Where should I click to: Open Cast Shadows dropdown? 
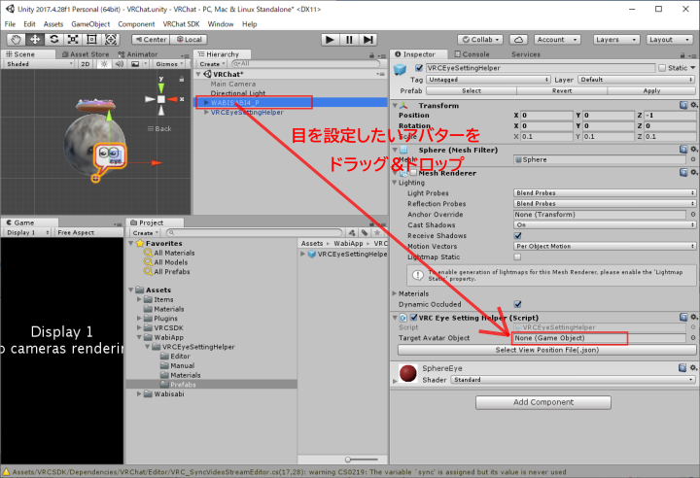[x=605, y=225]
